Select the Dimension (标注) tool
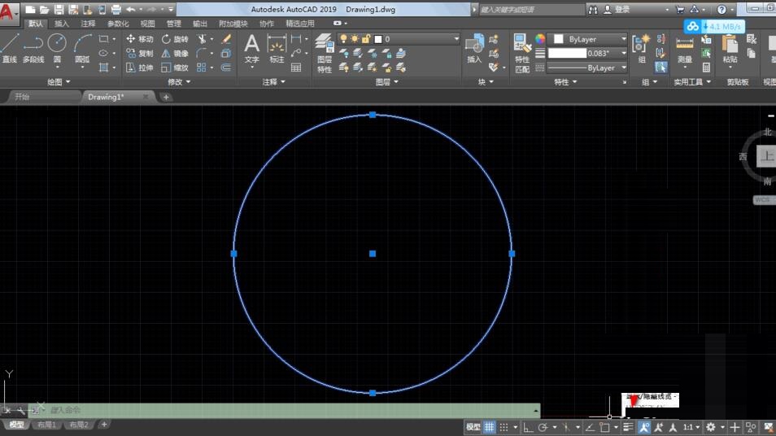This screenshot has width=776, height=436. (x=277, y=49)
